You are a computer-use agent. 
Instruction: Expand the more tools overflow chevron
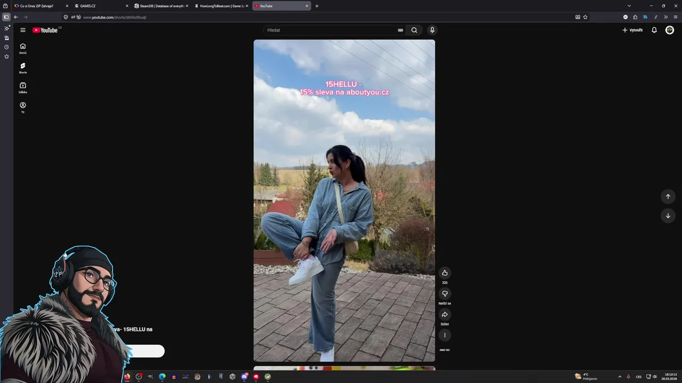tap(665, 17)
